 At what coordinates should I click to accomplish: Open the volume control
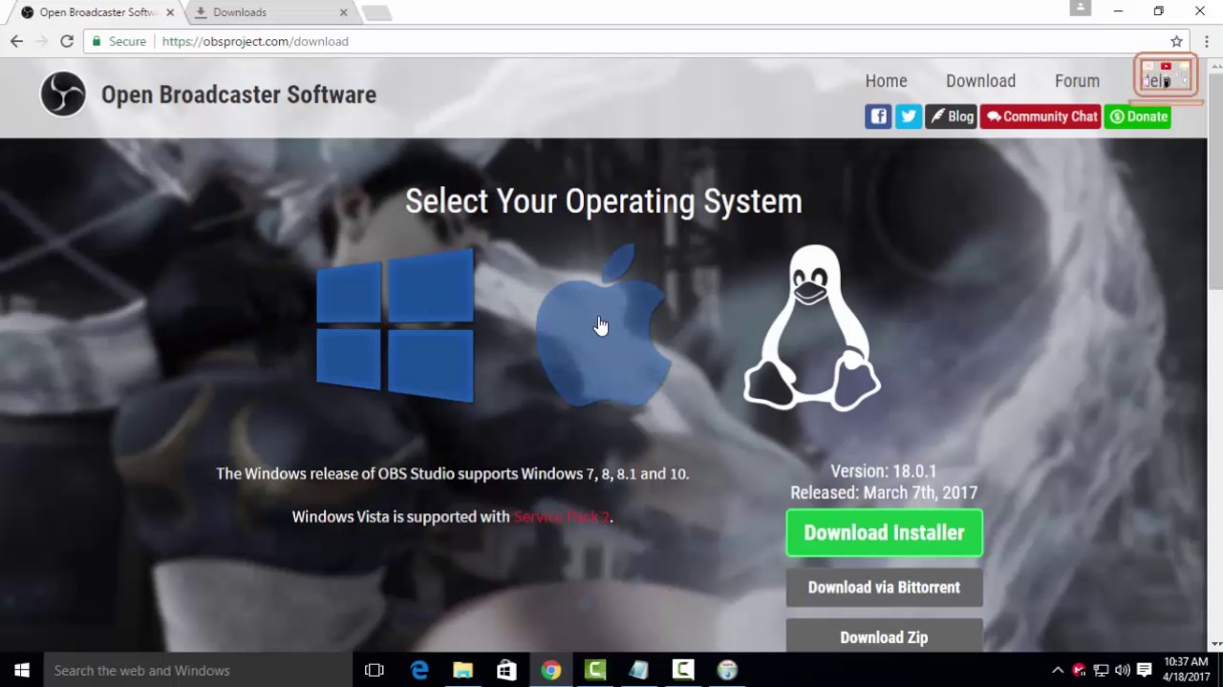tap(1122, 670)
